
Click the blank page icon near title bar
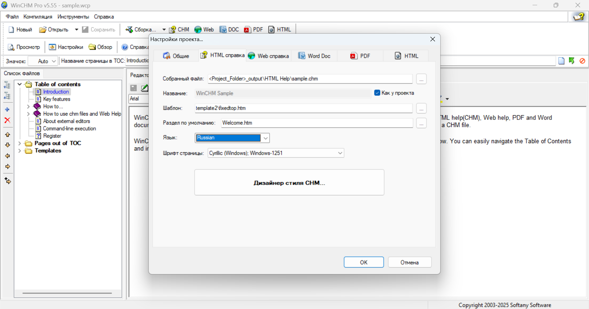(x=561, y=61)
